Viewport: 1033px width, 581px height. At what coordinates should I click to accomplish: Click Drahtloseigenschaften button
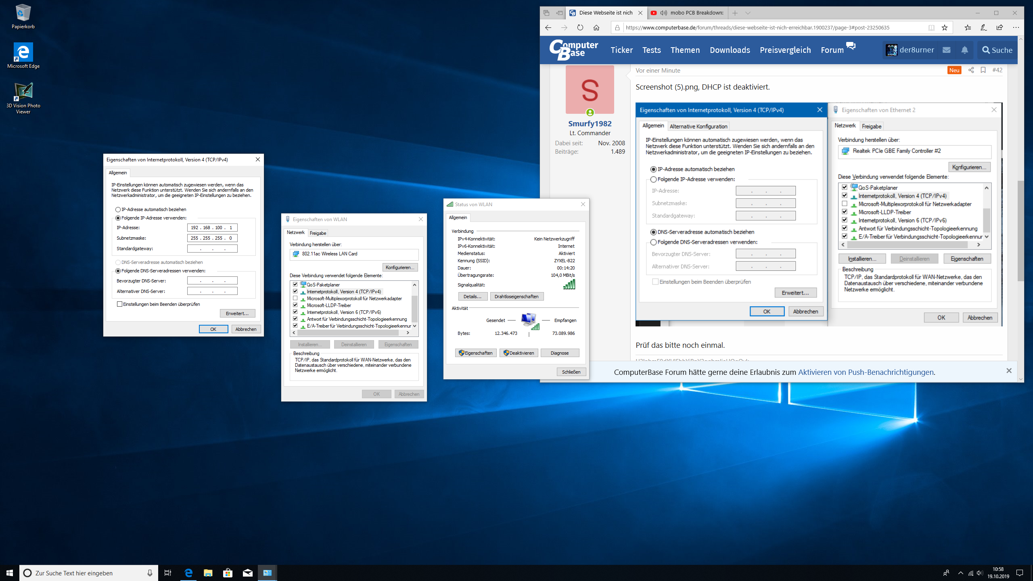516,297
